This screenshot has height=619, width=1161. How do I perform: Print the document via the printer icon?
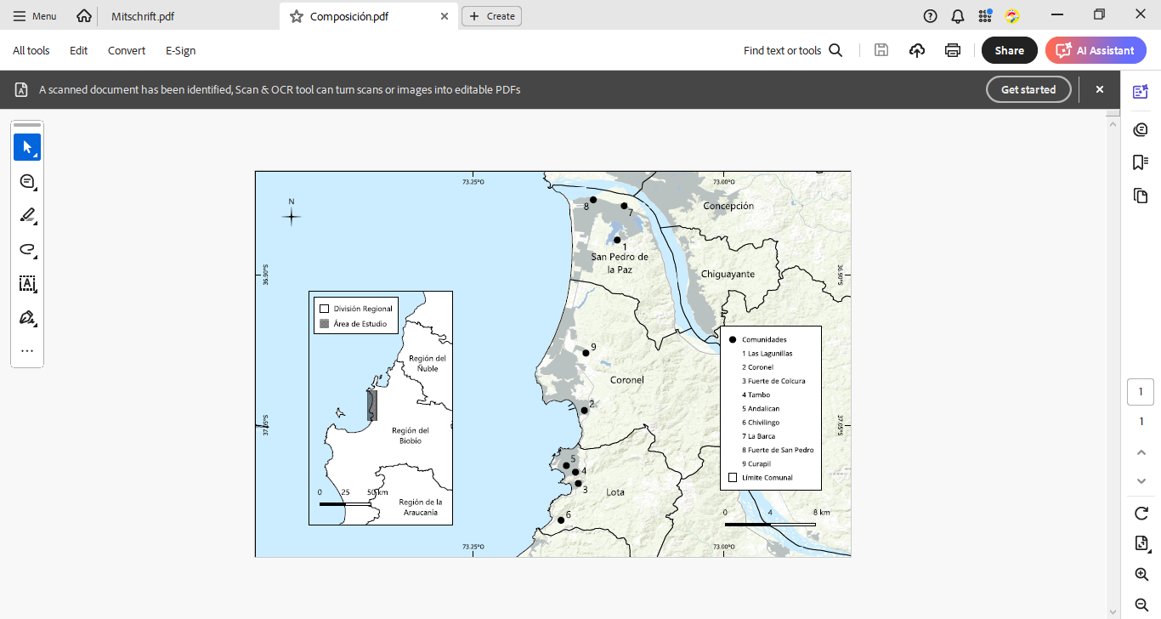(x=952, y=50)
